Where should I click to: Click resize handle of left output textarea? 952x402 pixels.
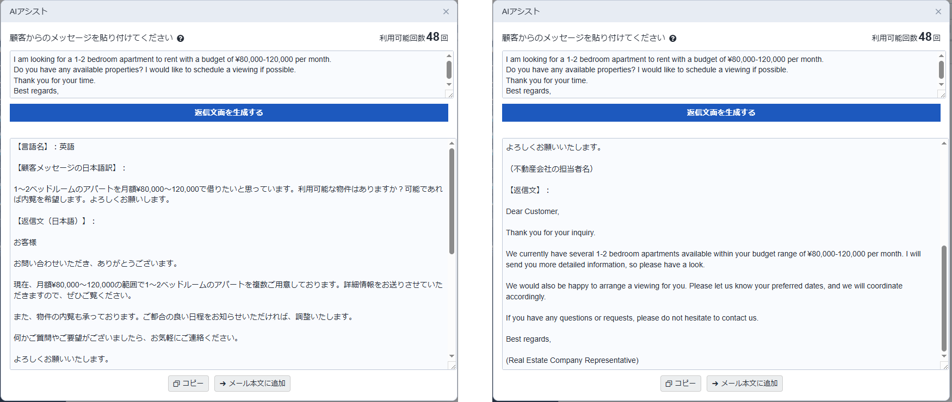point(452,366)
